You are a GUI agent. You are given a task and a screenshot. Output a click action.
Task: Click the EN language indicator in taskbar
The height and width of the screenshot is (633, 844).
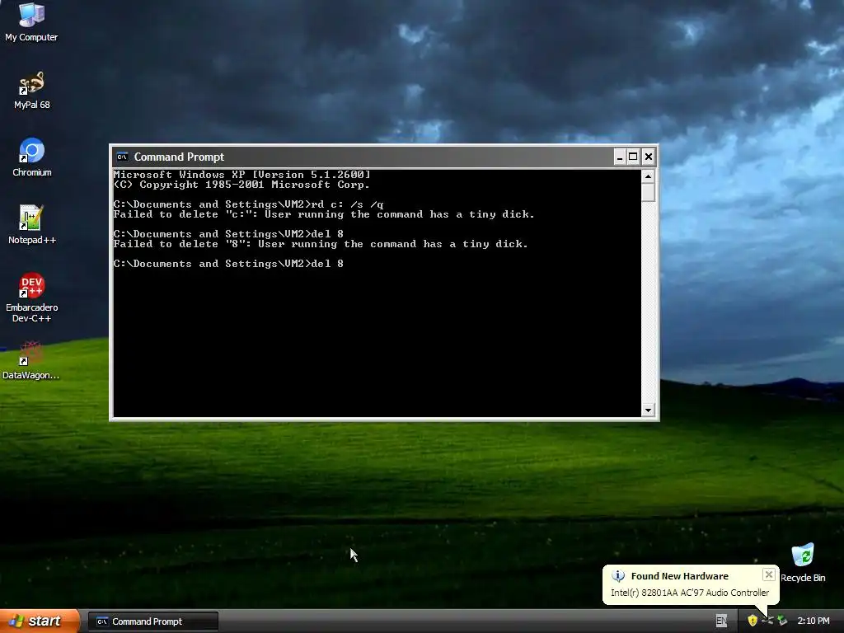[x=721, y=621]
